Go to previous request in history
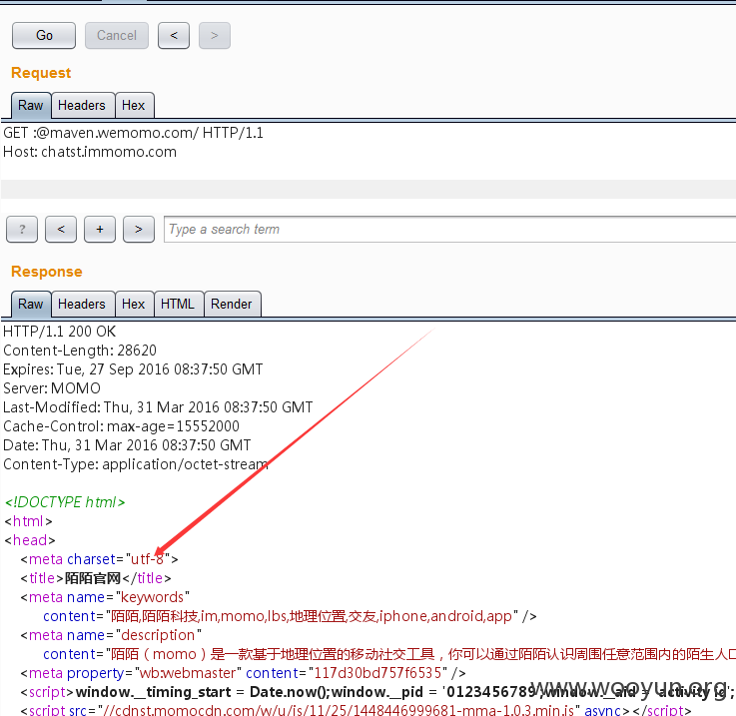The height and width of the screenshot is (716, 736). click(174, 35)
